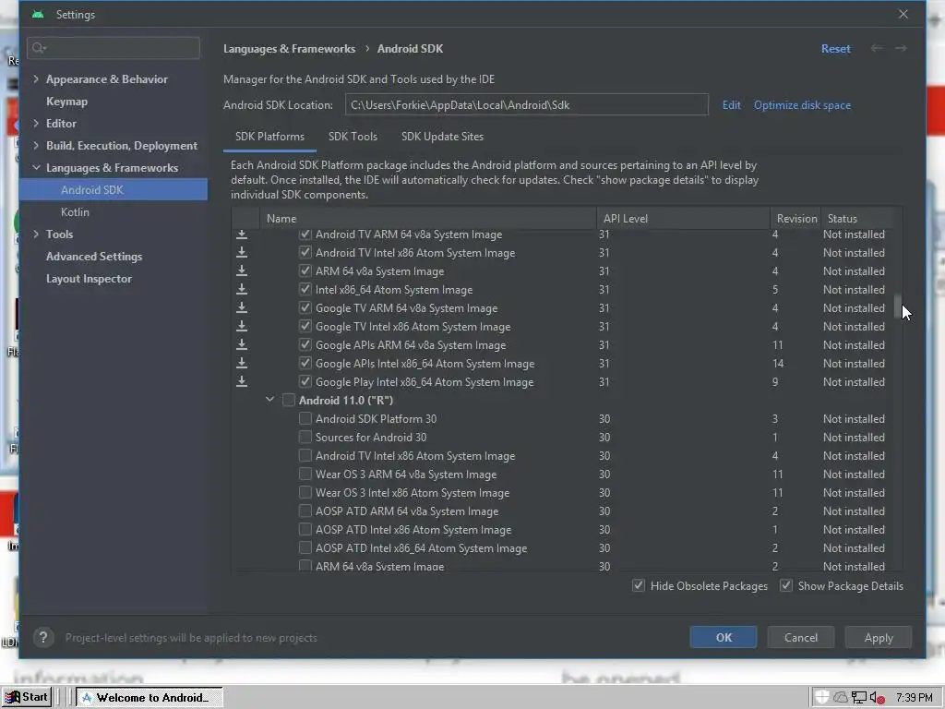Image resolution: width=945 pixels, height=709 pixels.
Task: Switch to SDK Update Sites tab
Action: pos(442,137)
